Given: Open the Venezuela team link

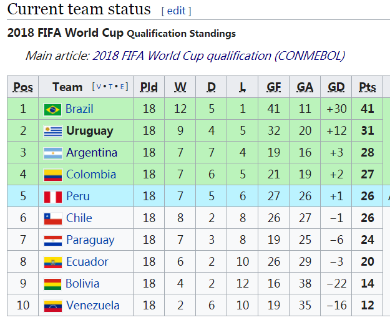Looking at the screenshot, I should (x=93, y=306).
